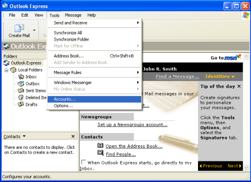Open the Message menu

coord(73,15)
